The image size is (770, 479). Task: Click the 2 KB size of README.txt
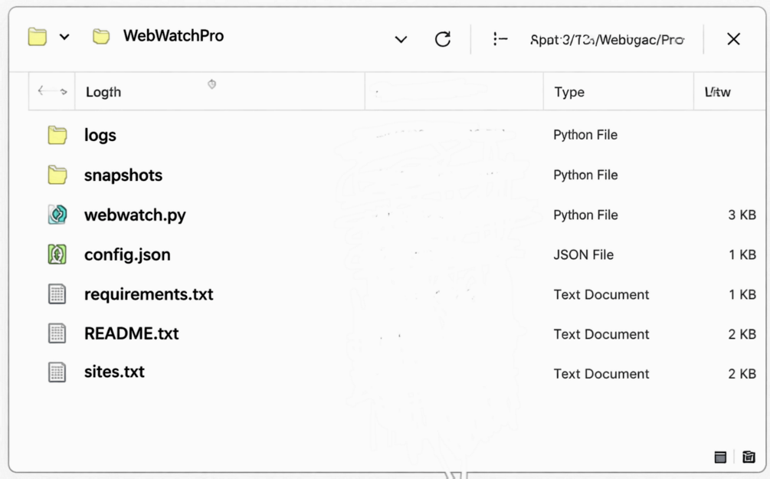[742, 335]
